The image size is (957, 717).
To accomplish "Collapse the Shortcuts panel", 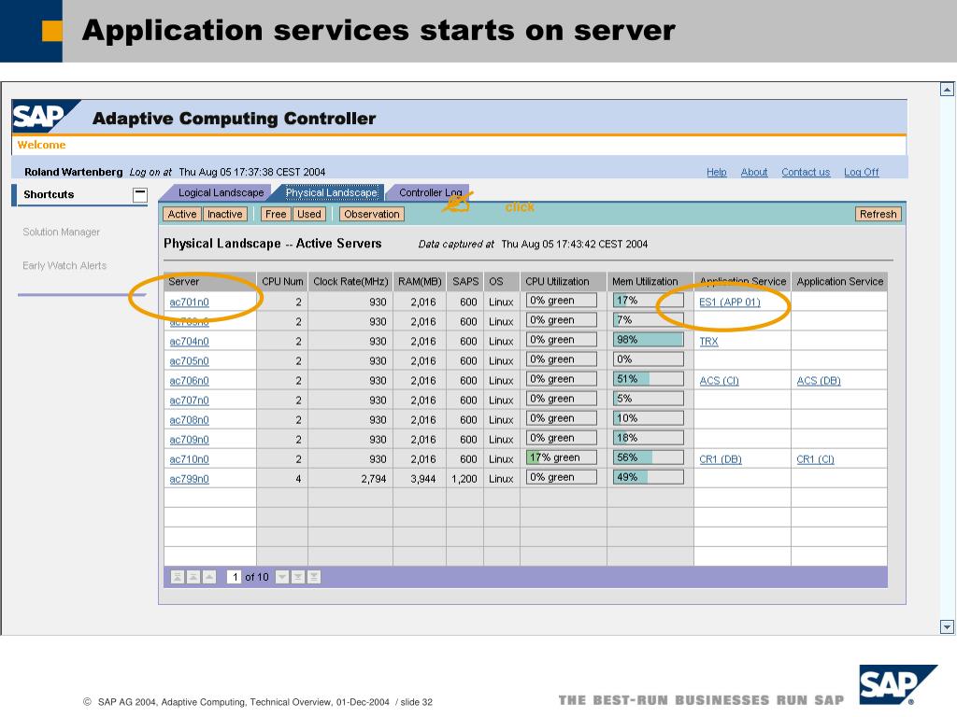I will [x=140, y=195].
